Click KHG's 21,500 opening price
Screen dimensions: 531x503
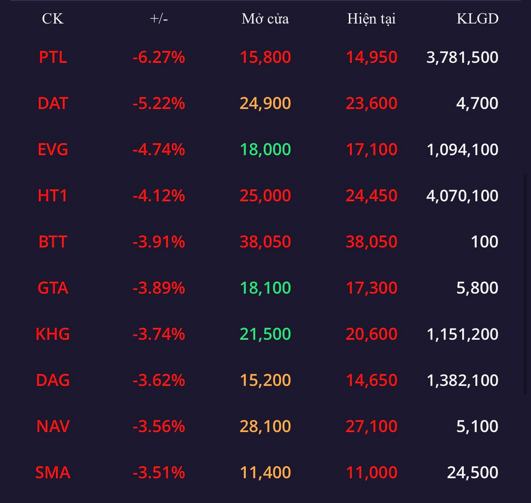(x=265, y=334)
